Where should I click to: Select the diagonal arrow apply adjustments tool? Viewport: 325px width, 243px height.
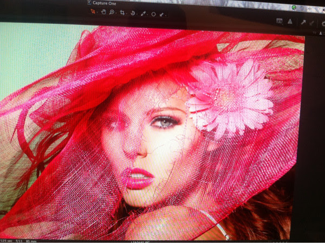coord(161,14)
